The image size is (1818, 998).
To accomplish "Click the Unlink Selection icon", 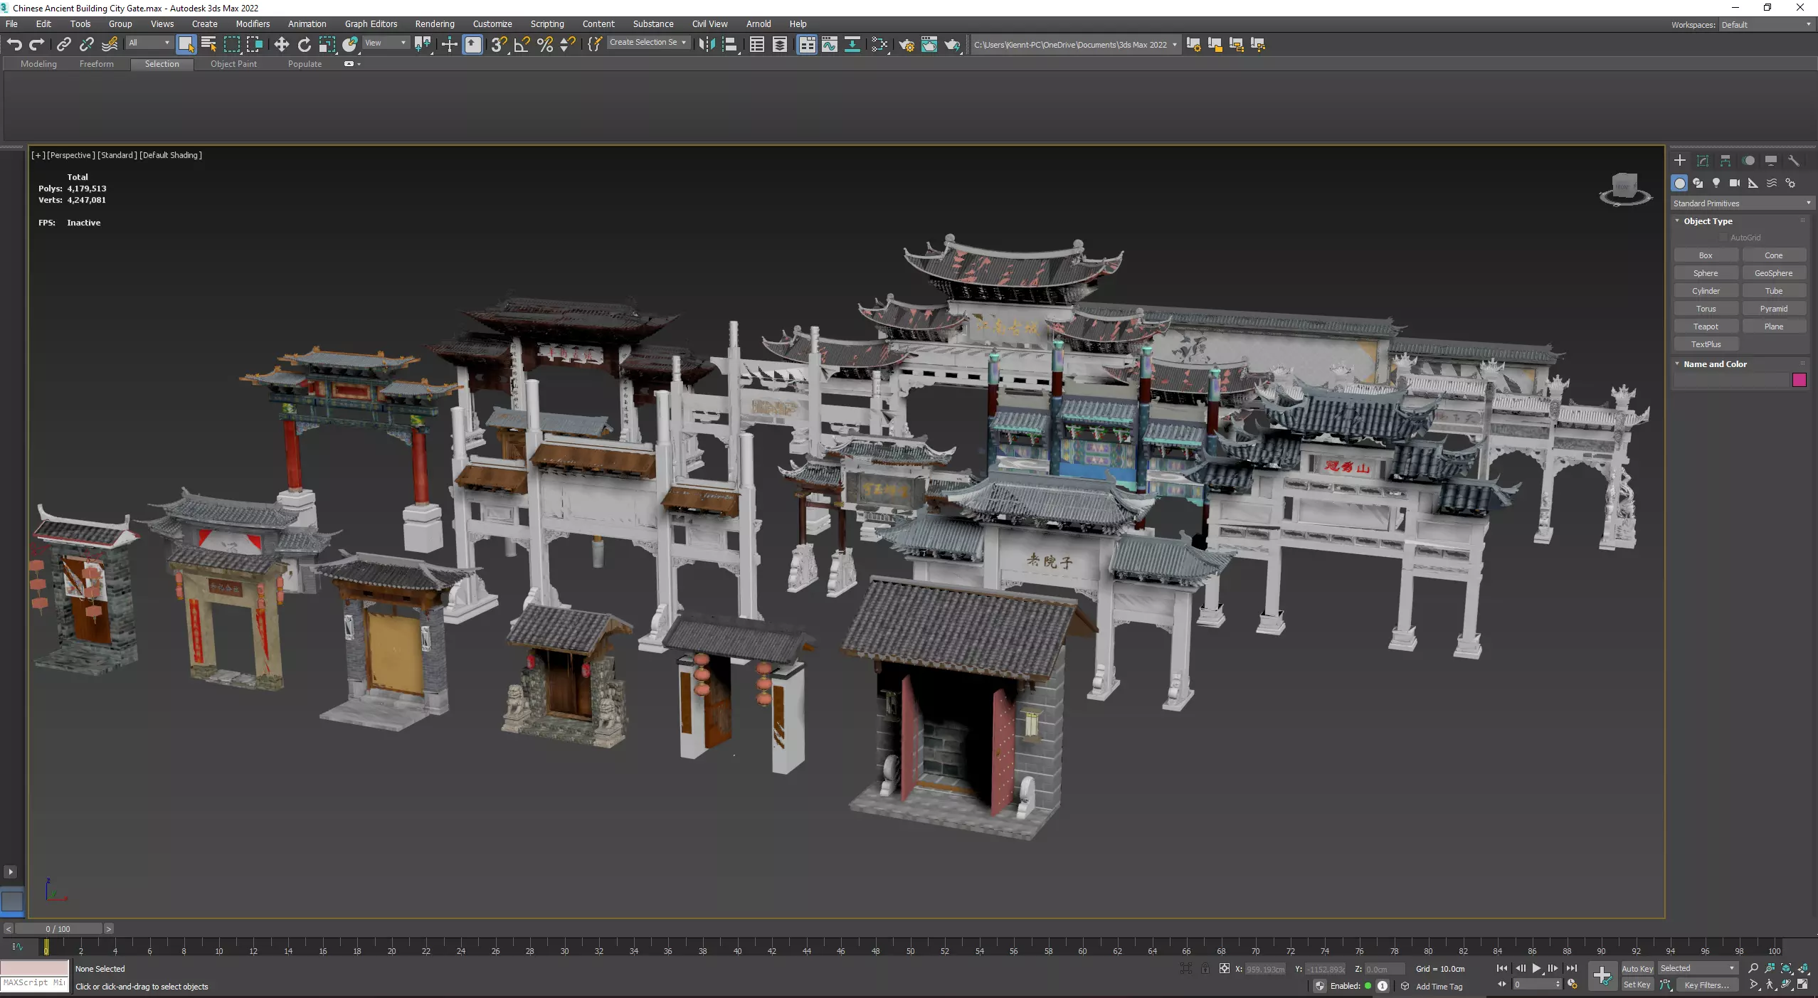I will [x=87, y=44].
